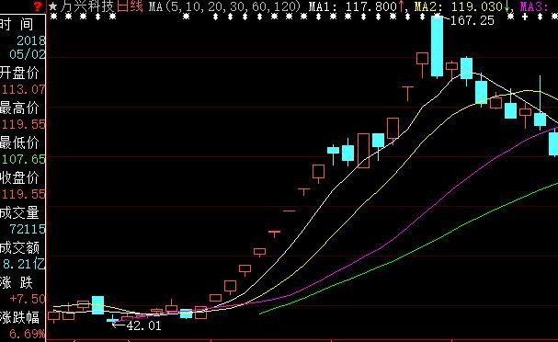The height and width of the screenshot is (342, 558).
Task: Click the opening price 113.07
Action: (x=24, y=89)
